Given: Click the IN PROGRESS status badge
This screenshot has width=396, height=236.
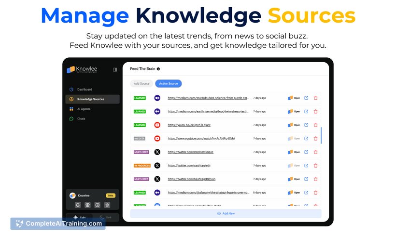Looking at the screenshot, I should (x=142, y=166).
